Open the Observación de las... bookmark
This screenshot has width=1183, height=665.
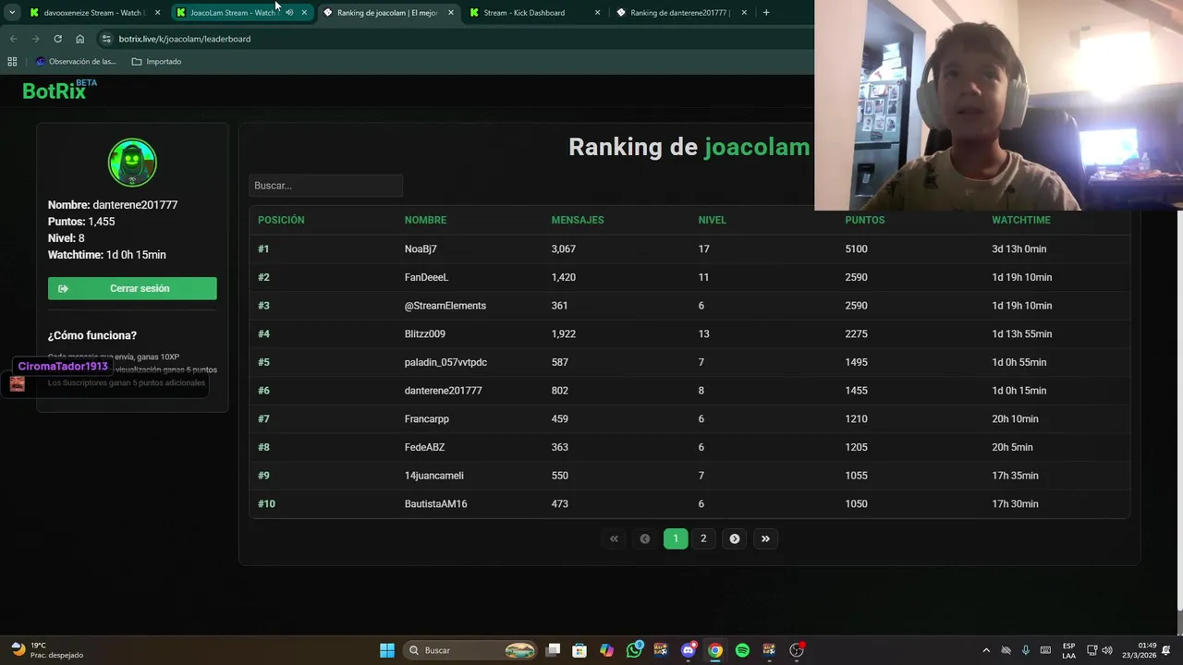pyautogui.click(x=76, y=62)
